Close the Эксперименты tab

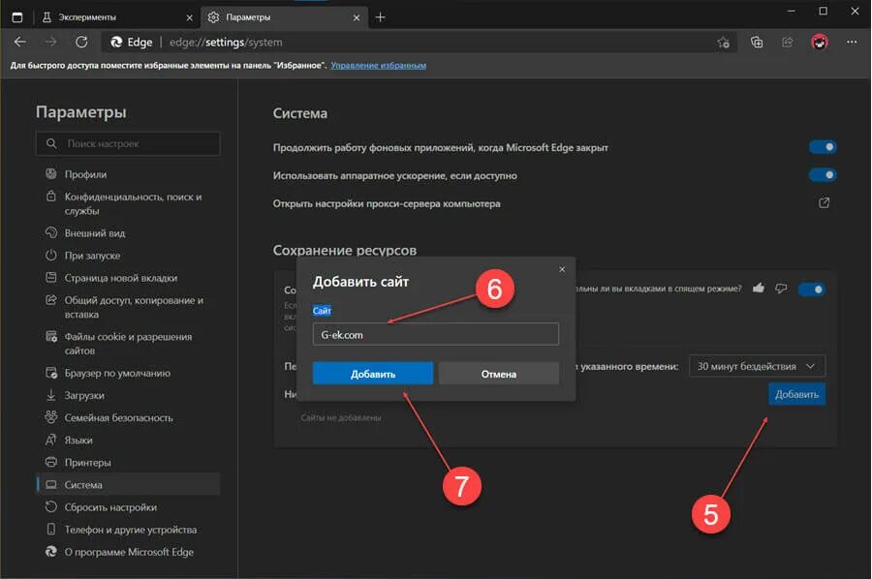click(x=189, y=17)
